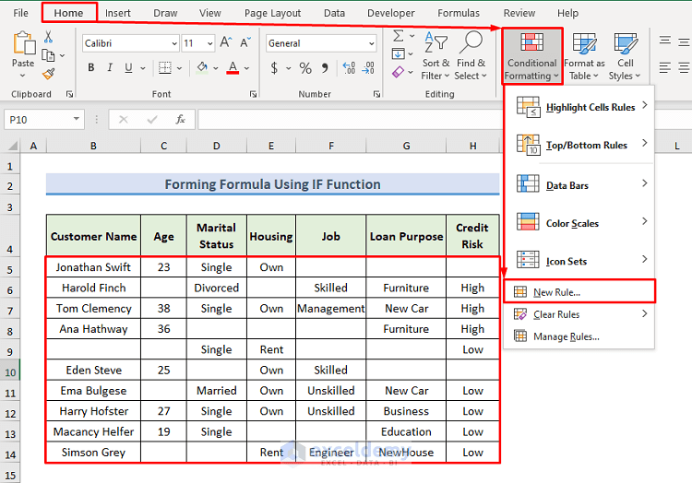Apply the Fill Color bucket
The image size is (692, 483).
tap(202, 68)
